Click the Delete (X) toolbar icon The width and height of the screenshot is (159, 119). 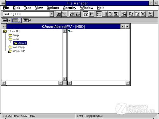pos(143,14)
